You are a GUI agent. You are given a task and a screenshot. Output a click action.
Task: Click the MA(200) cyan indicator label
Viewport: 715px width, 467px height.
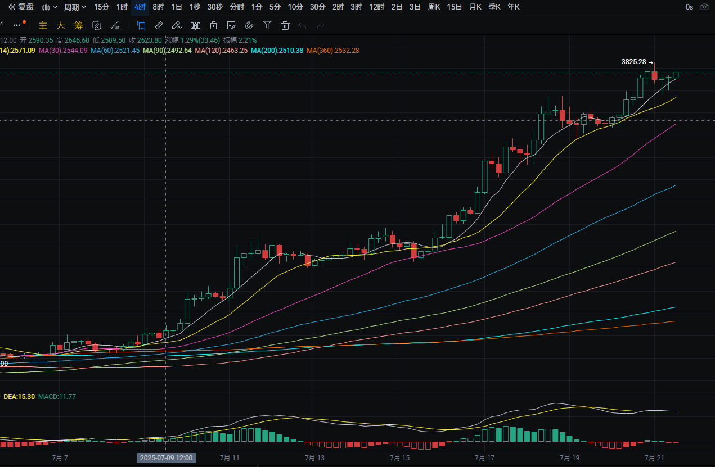click(x=277, y=50)
